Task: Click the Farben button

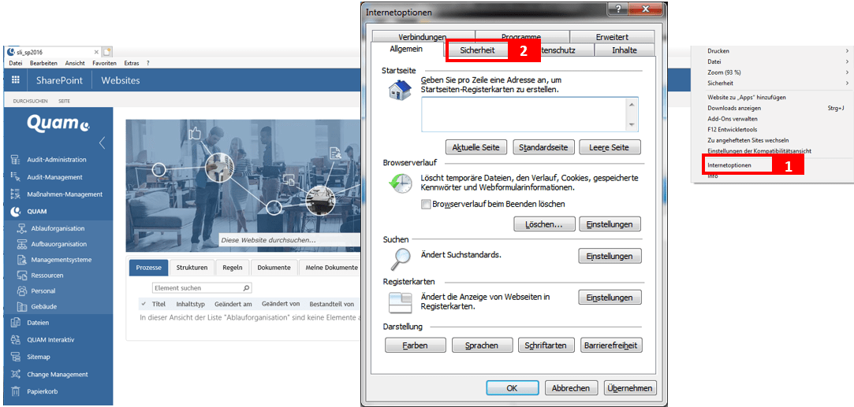Action: click(416, 345)
